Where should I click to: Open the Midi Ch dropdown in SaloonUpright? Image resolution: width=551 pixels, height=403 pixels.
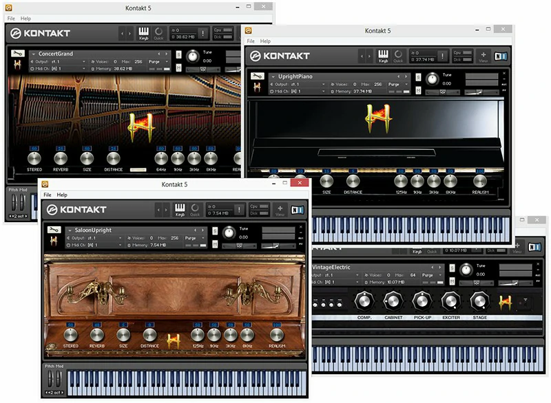pos(94,245)
